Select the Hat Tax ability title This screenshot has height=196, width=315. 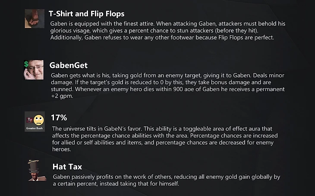coord(67,167)
